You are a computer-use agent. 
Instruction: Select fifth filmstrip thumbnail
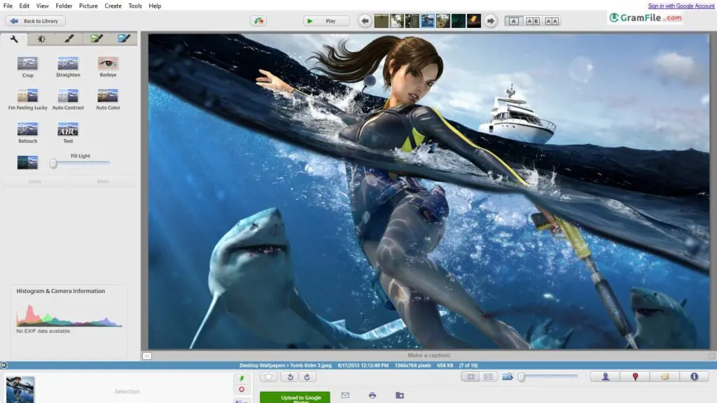click(x=443, y=21)
